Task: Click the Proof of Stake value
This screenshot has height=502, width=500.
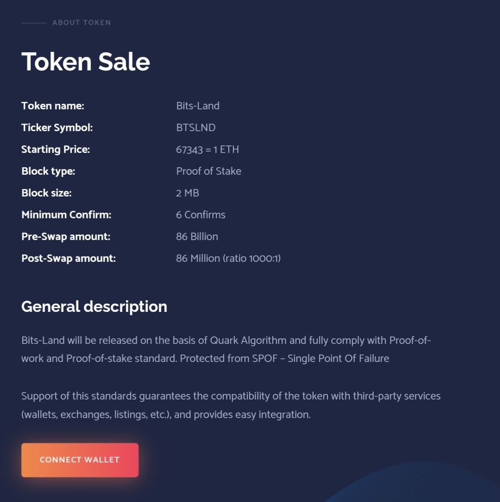Action: pyautogui.click(x=208, y=172)
